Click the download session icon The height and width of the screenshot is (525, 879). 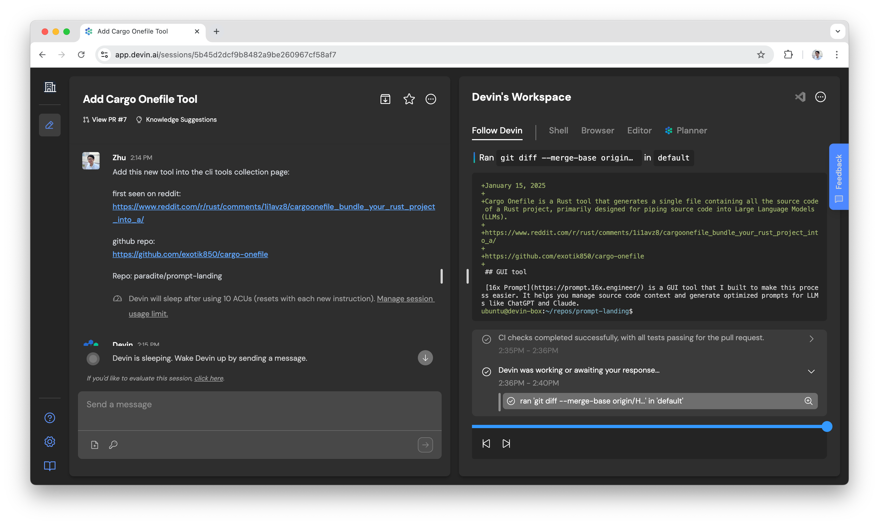point(385,99)
